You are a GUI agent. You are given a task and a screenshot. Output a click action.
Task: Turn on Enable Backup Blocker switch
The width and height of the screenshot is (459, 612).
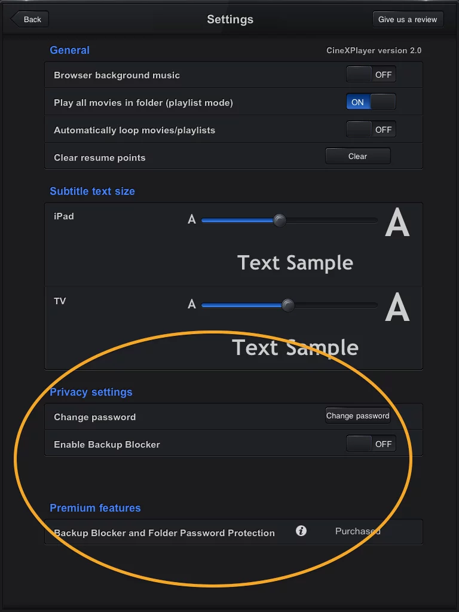pos(371,444)
